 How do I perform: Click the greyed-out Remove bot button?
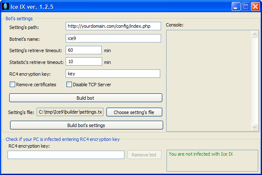point(144,155)
